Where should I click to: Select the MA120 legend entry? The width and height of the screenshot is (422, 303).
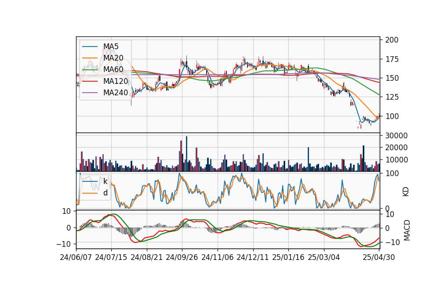(x=116, y=81)
